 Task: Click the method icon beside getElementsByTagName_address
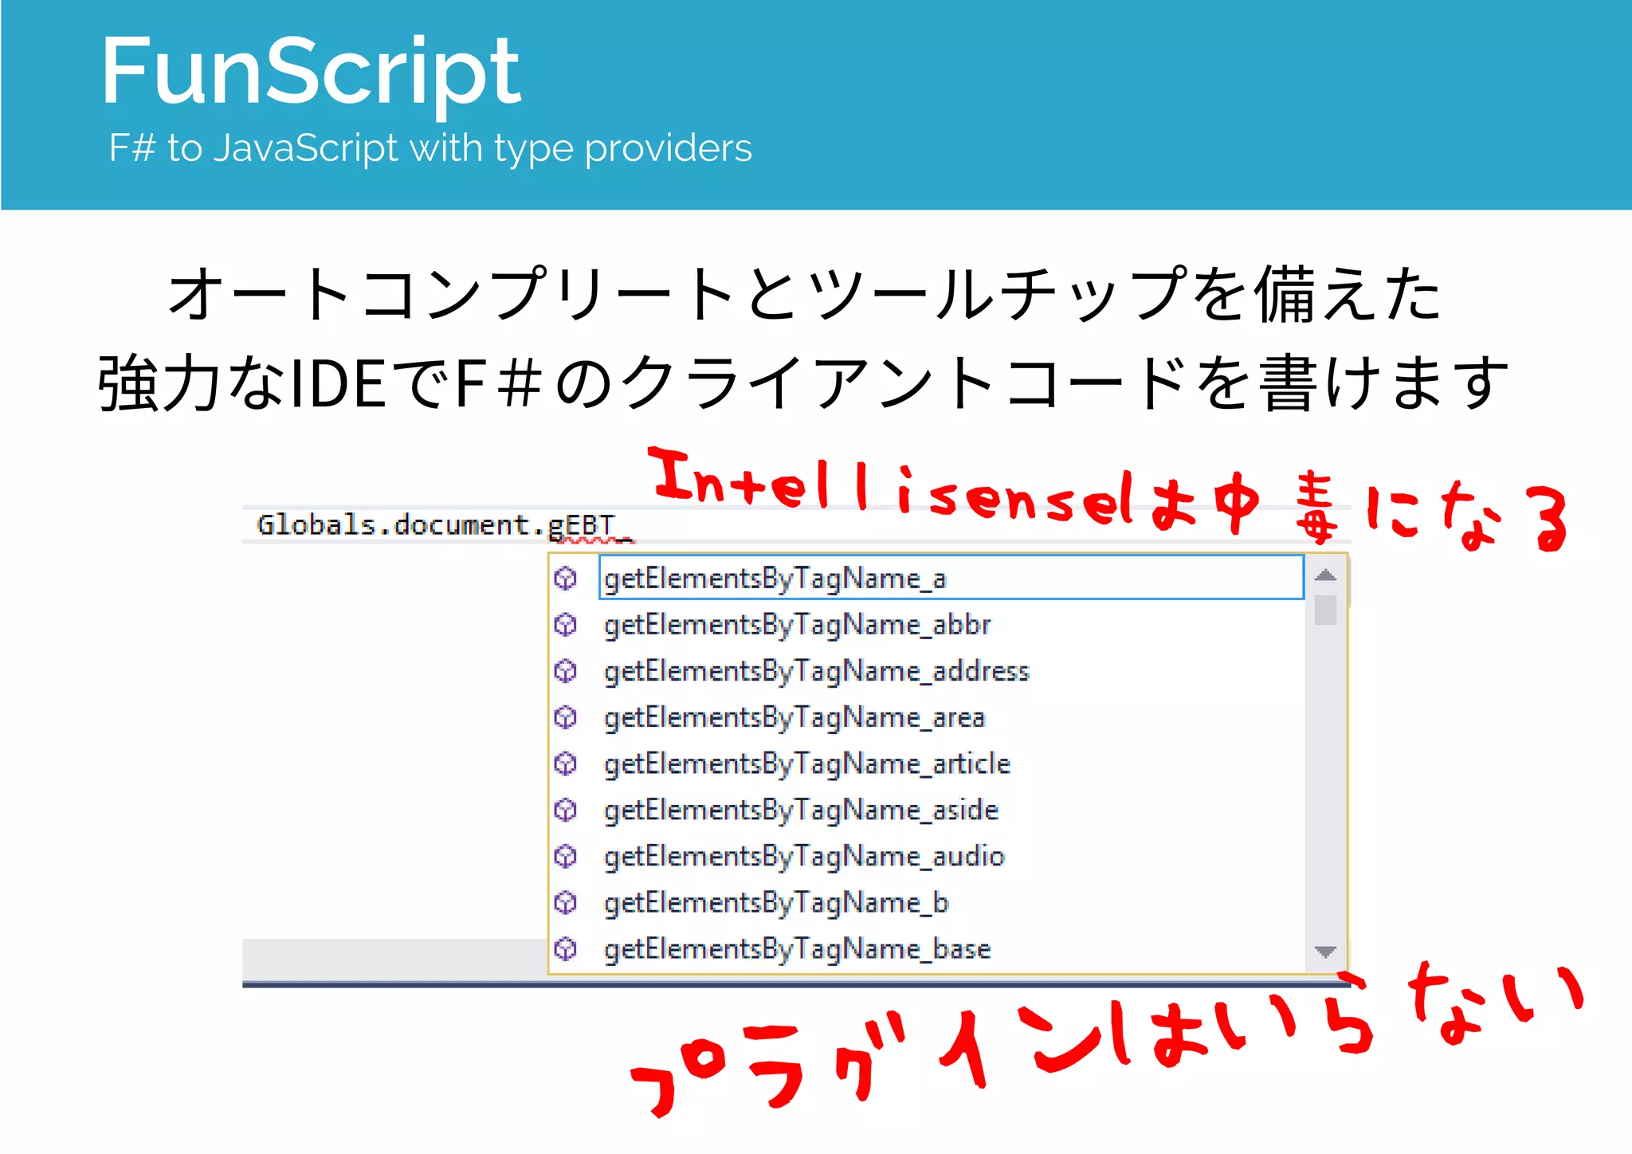coord(565,671)
